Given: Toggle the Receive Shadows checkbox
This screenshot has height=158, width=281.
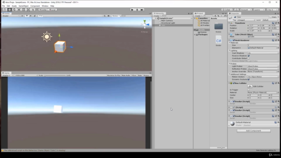Looking at the screenshot, I should pyautogui.click(x=249, y=56).
